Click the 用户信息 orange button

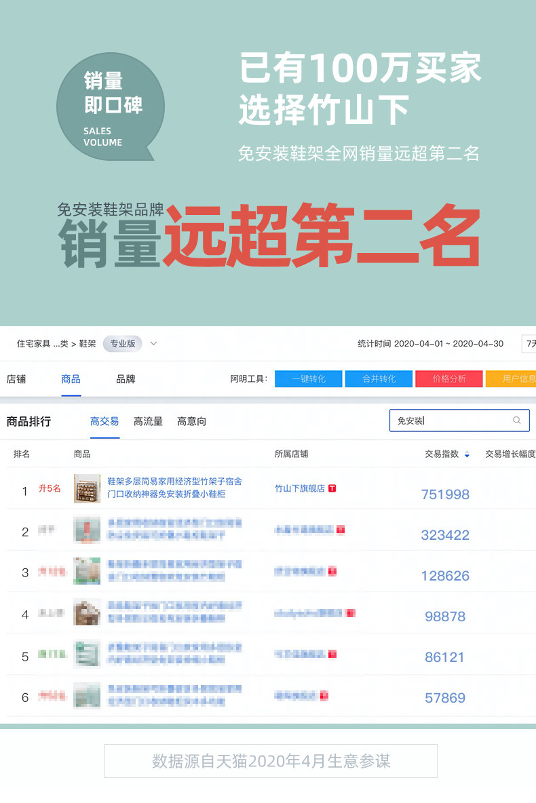tap(511, 379)
